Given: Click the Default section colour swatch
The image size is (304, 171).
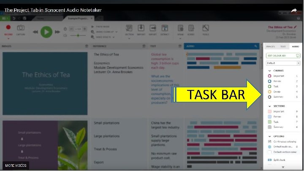Looking at the screenshot, I should (269, 152).
